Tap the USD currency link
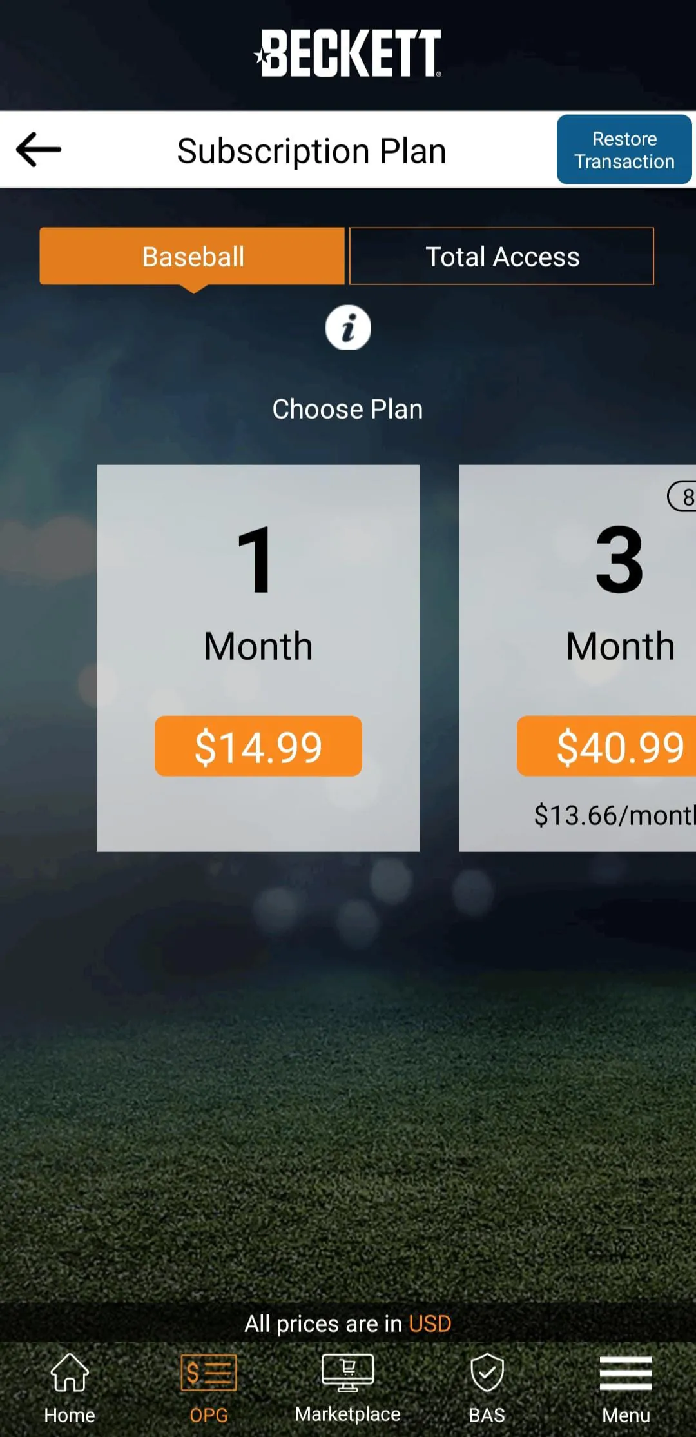The height and width of the screenshot is (1437, 696). (x=430, y=1323)
